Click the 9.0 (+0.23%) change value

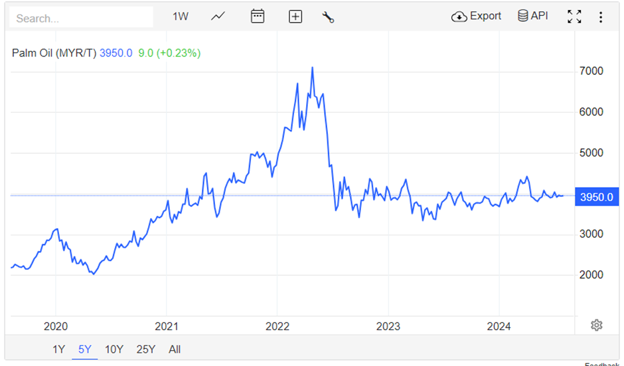[x=169, y=53]
